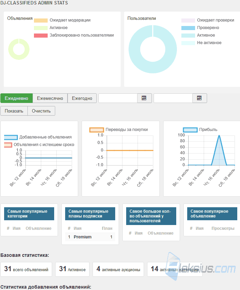Toggle the Не активное legend swatch
Viewport: 240px width, 290px height.
(188, 43)
